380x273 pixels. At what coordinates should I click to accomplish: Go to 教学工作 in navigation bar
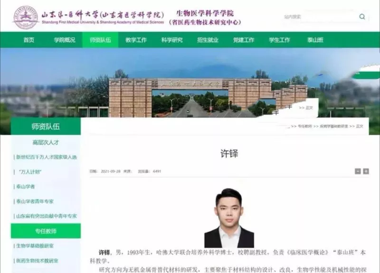pyautogui.click(x=136, y=40)
